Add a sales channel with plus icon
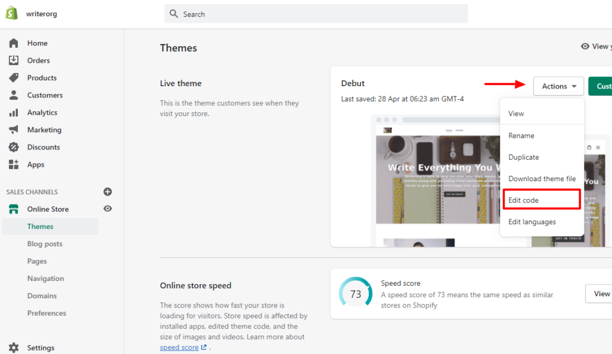612x354 pixels. (108, 192)
